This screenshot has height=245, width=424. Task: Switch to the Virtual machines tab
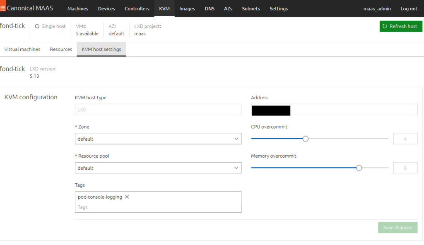click(x=22, y=49)
